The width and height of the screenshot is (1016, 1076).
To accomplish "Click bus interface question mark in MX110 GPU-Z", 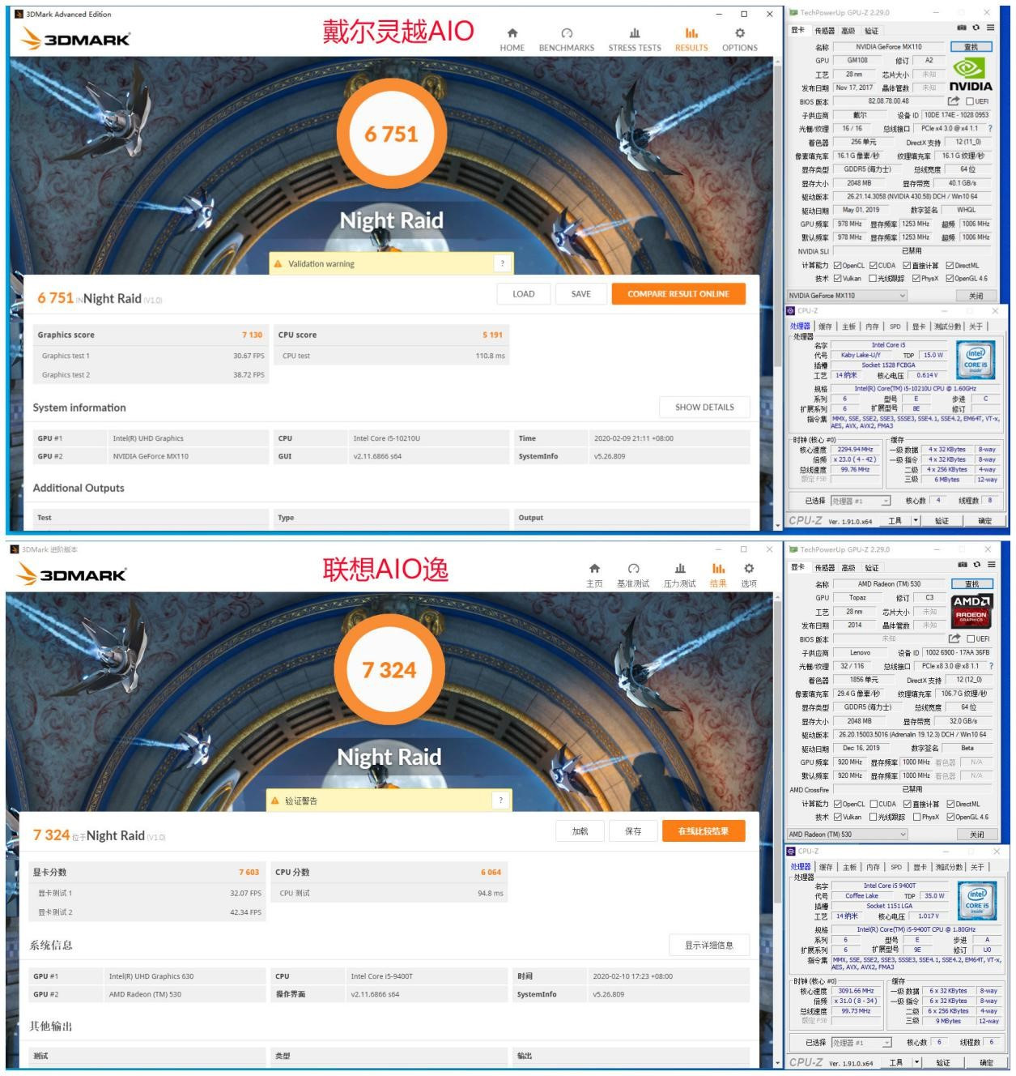I will pos(989,128).
